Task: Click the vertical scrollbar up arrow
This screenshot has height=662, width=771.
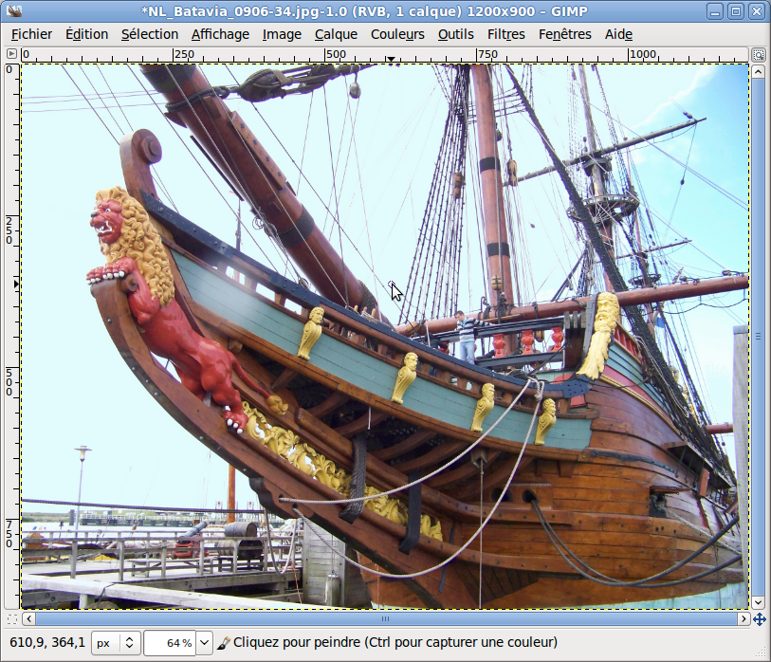Action: 758,72
